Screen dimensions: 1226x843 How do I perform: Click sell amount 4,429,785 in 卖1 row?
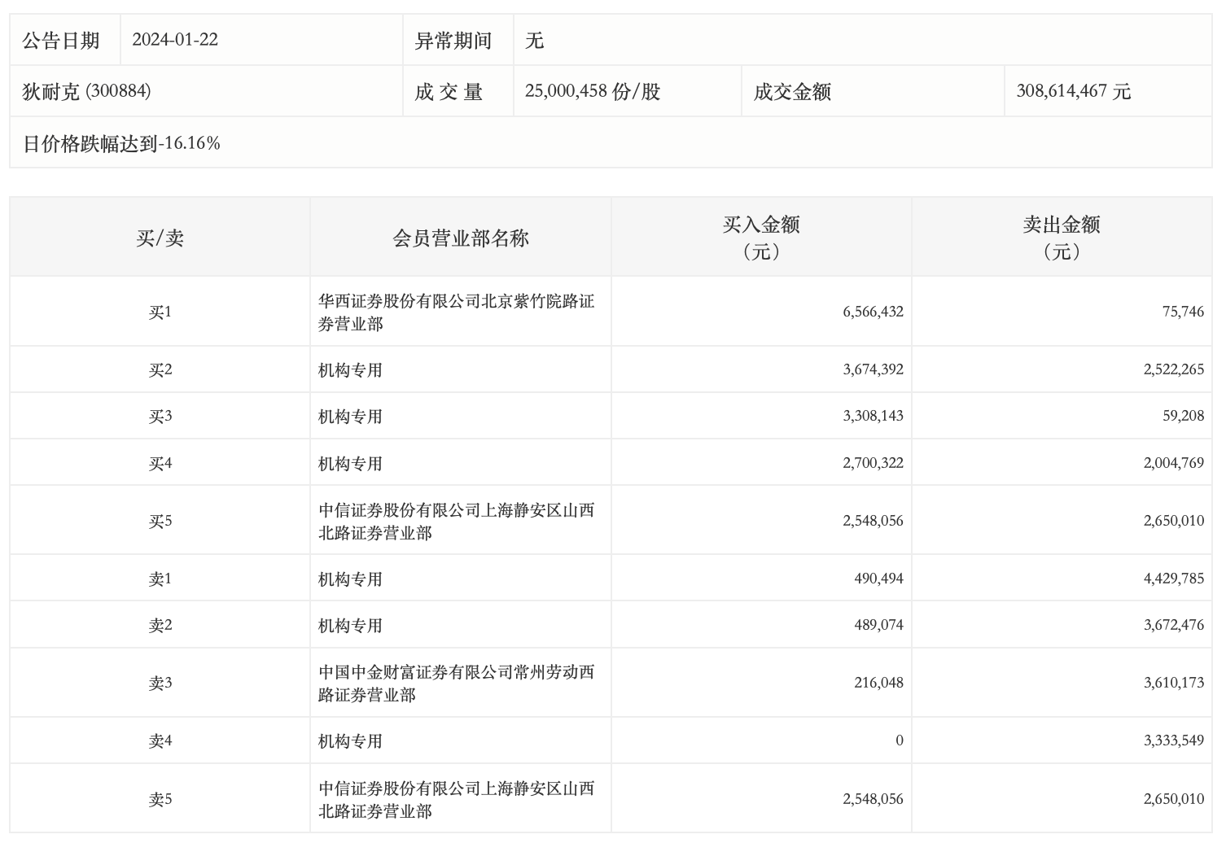coord(1173,579)
